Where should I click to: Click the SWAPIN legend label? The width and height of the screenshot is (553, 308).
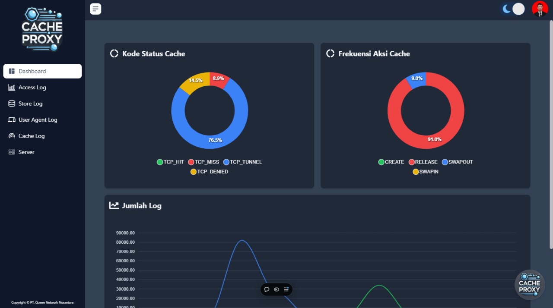pyautogui.click(x=429, y=172)
